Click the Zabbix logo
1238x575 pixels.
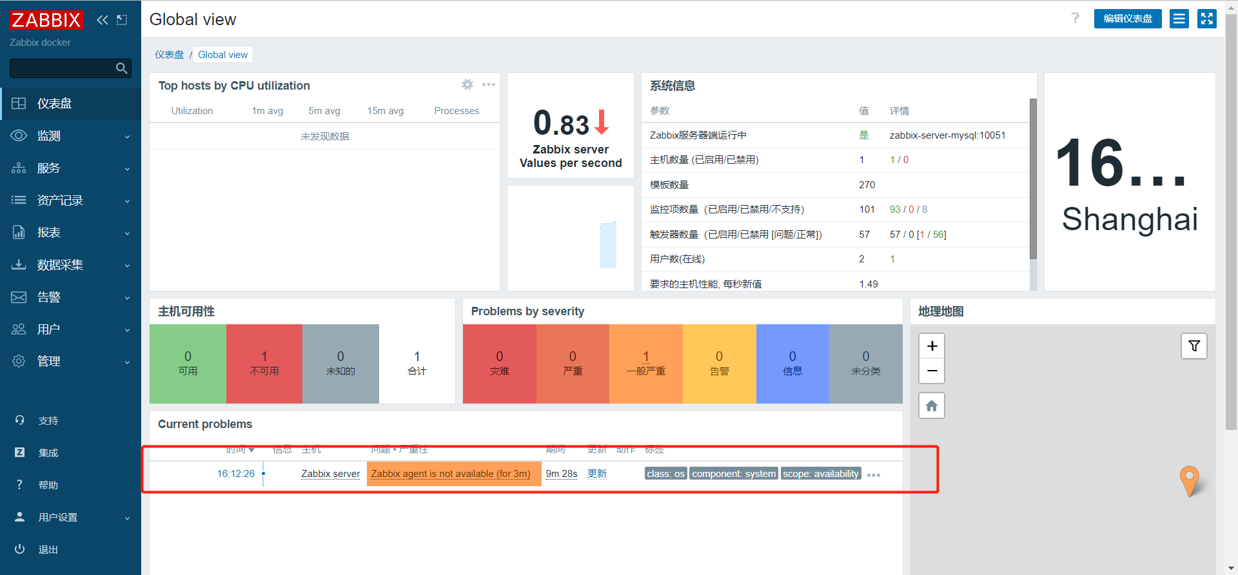(46, 20)
